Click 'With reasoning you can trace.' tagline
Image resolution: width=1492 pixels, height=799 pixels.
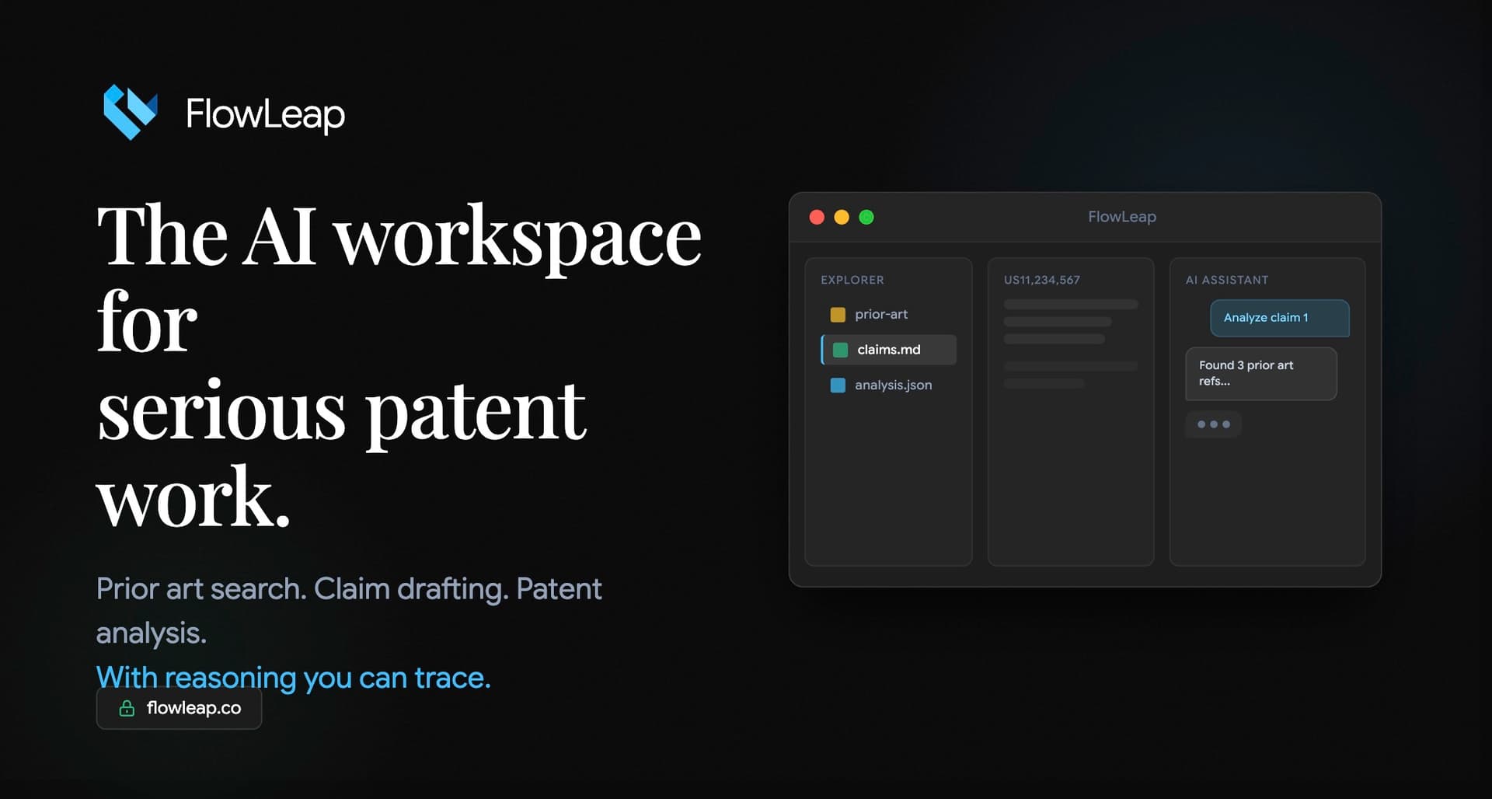point(294,678)
